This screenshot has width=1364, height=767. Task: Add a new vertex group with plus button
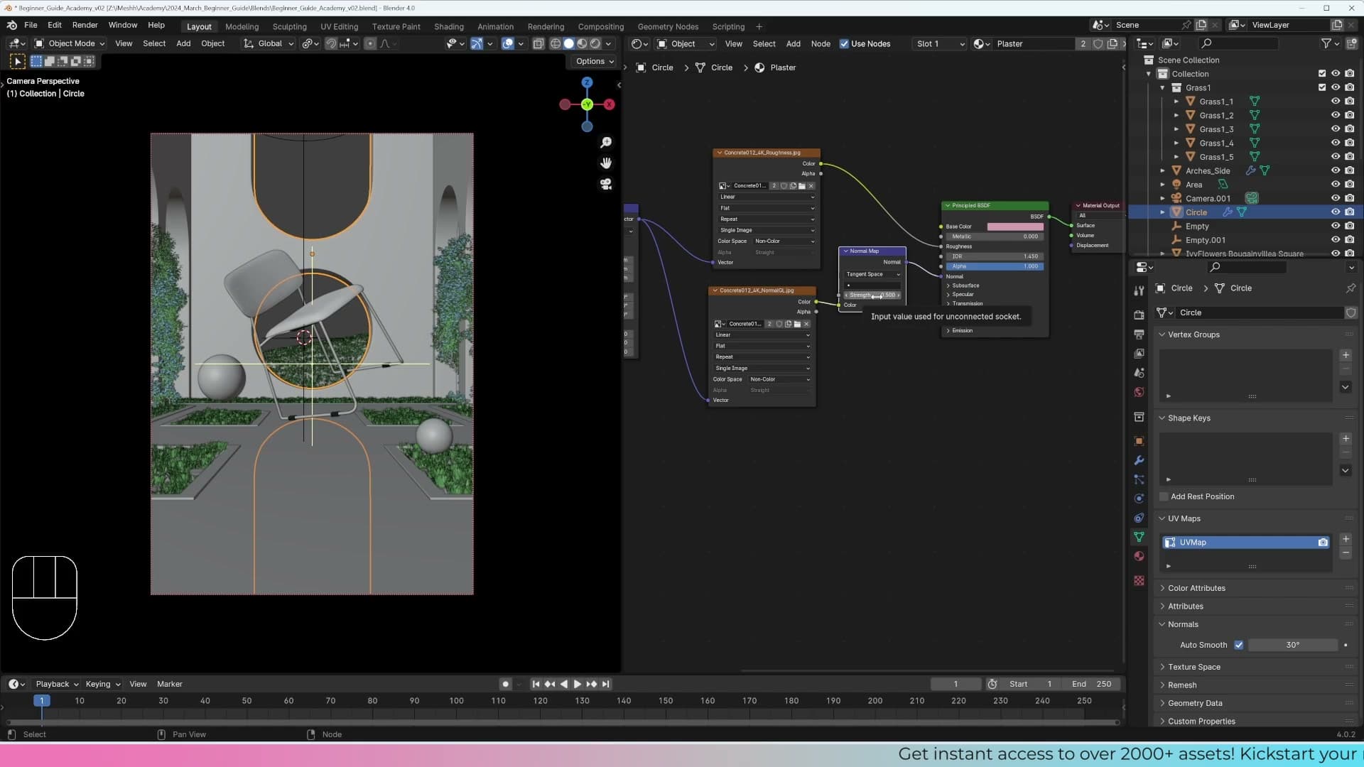[1345, 355]
